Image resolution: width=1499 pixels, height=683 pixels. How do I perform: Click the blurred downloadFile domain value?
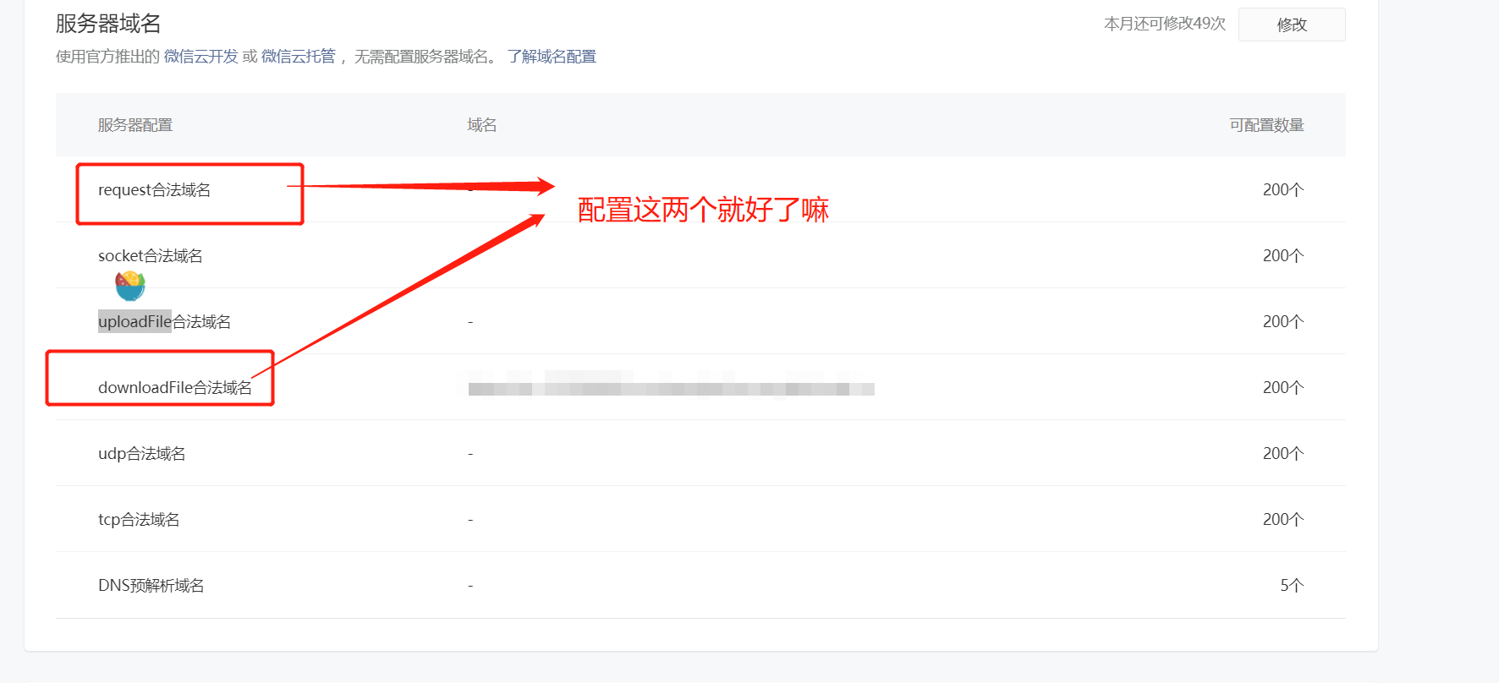click(671, 388)
